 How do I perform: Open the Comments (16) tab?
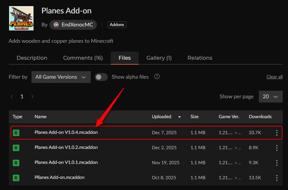[x=83, y=58]
